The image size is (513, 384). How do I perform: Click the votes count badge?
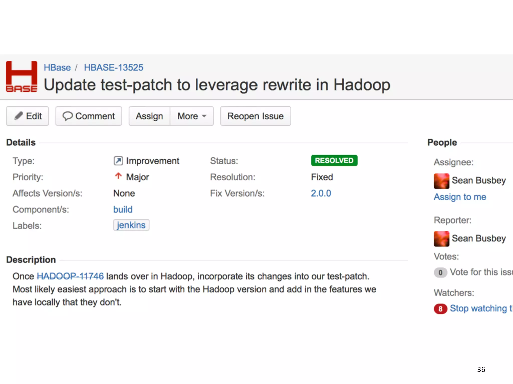[440, 272]
